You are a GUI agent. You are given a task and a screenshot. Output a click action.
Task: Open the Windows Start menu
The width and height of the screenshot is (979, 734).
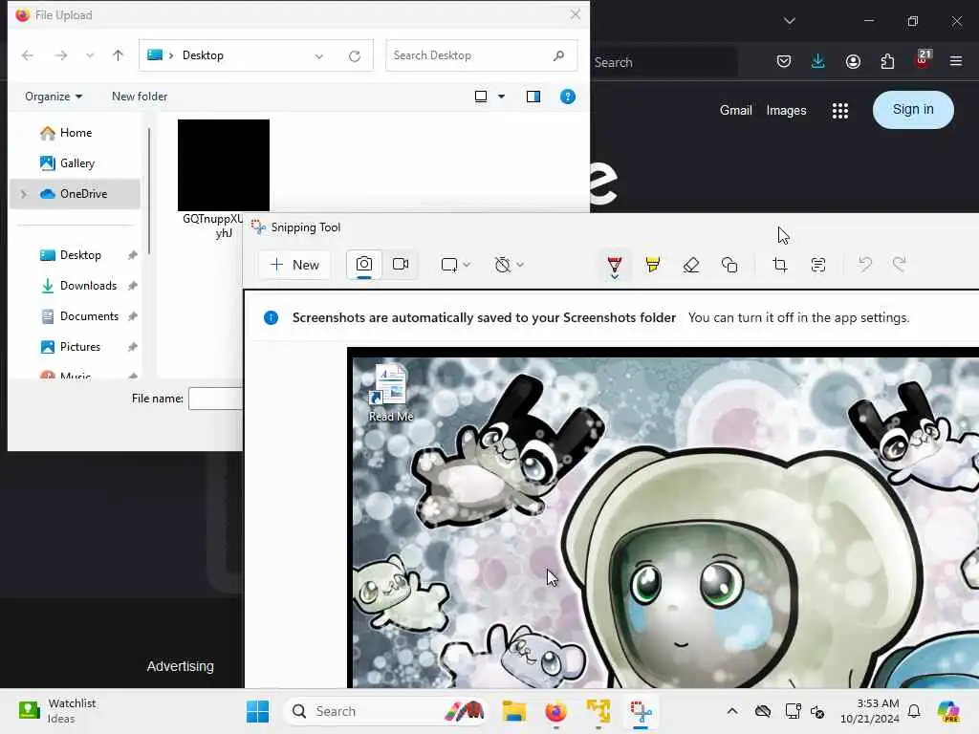pos(257,711)
